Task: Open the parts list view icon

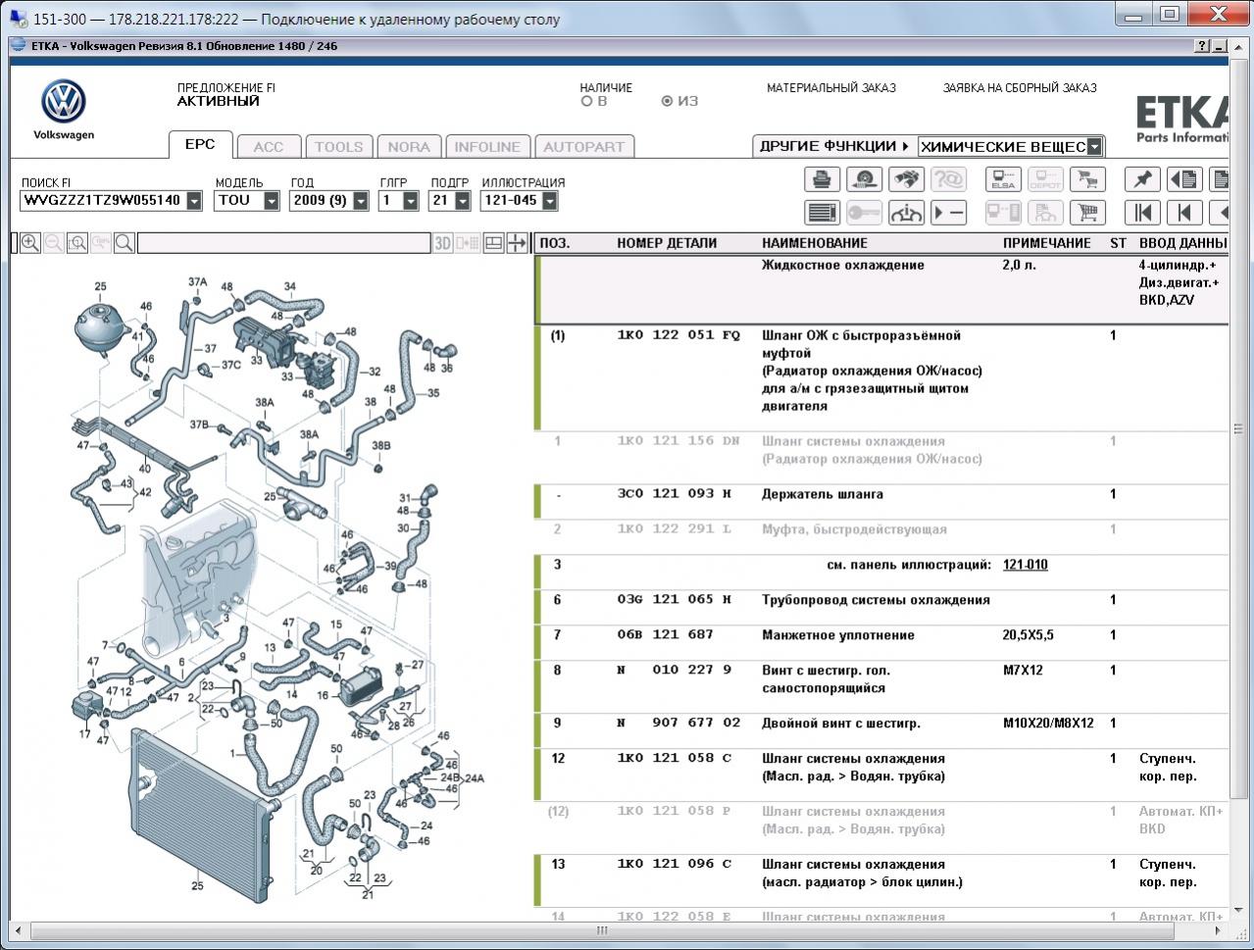Action: 822,212
